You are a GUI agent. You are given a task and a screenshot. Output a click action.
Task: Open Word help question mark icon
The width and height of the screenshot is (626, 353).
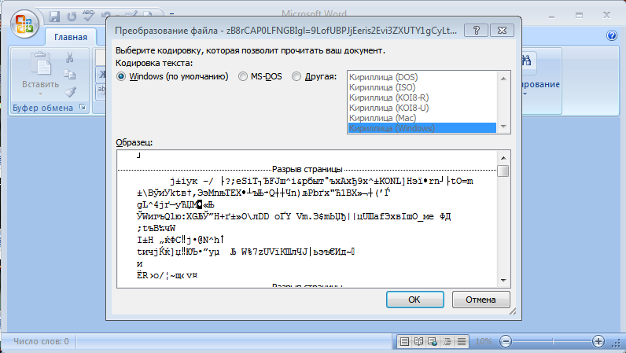pos(612,35)
